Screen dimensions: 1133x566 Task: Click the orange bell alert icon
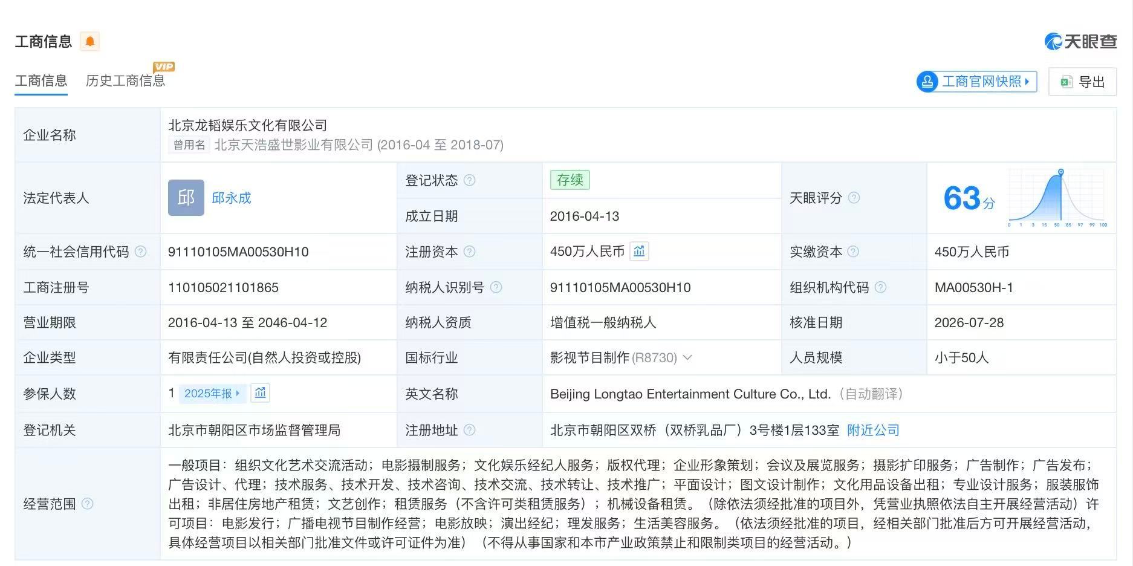coord(90,41)
